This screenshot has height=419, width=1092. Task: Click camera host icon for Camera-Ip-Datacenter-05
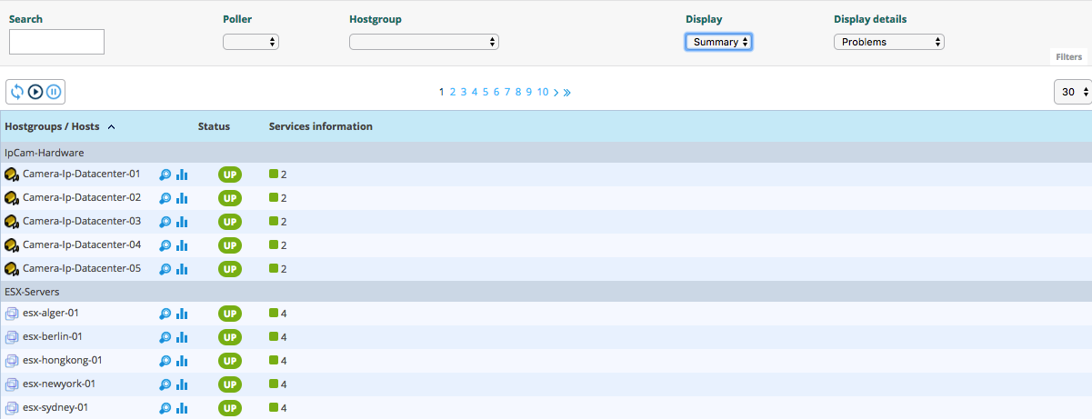(12, 269)
